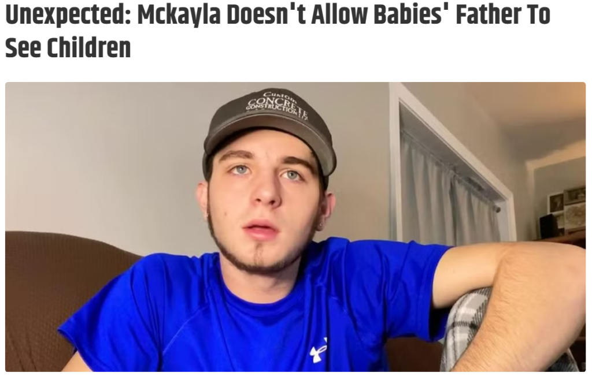Viewport: 592px width, 376px height.
Task: Click the picture frames on the back shelf
Action: point(567,207)
